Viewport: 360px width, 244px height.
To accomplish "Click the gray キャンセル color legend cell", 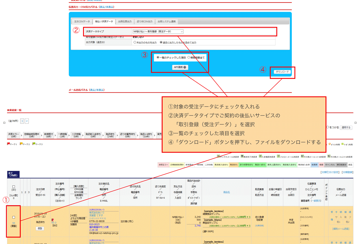I will (330, 164).
